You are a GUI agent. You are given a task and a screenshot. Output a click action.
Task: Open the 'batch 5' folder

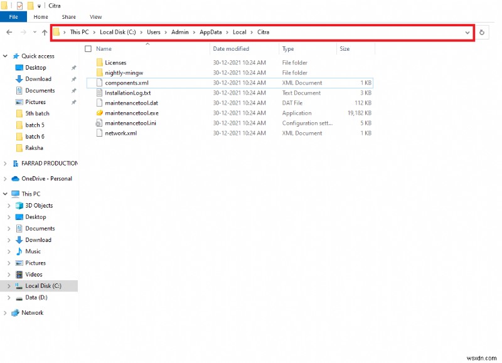click(x=35, y=125)
